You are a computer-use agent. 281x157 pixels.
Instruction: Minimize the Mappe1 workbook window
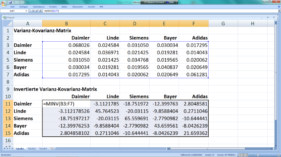[x=262, y=18]
